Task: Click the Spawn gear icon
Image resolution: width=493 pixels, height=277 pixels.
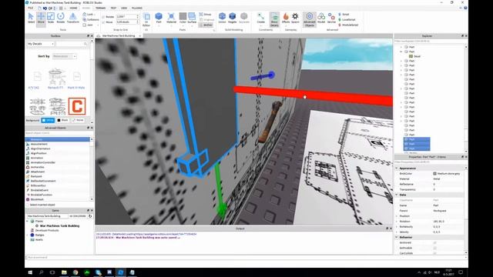Action: 295,18
